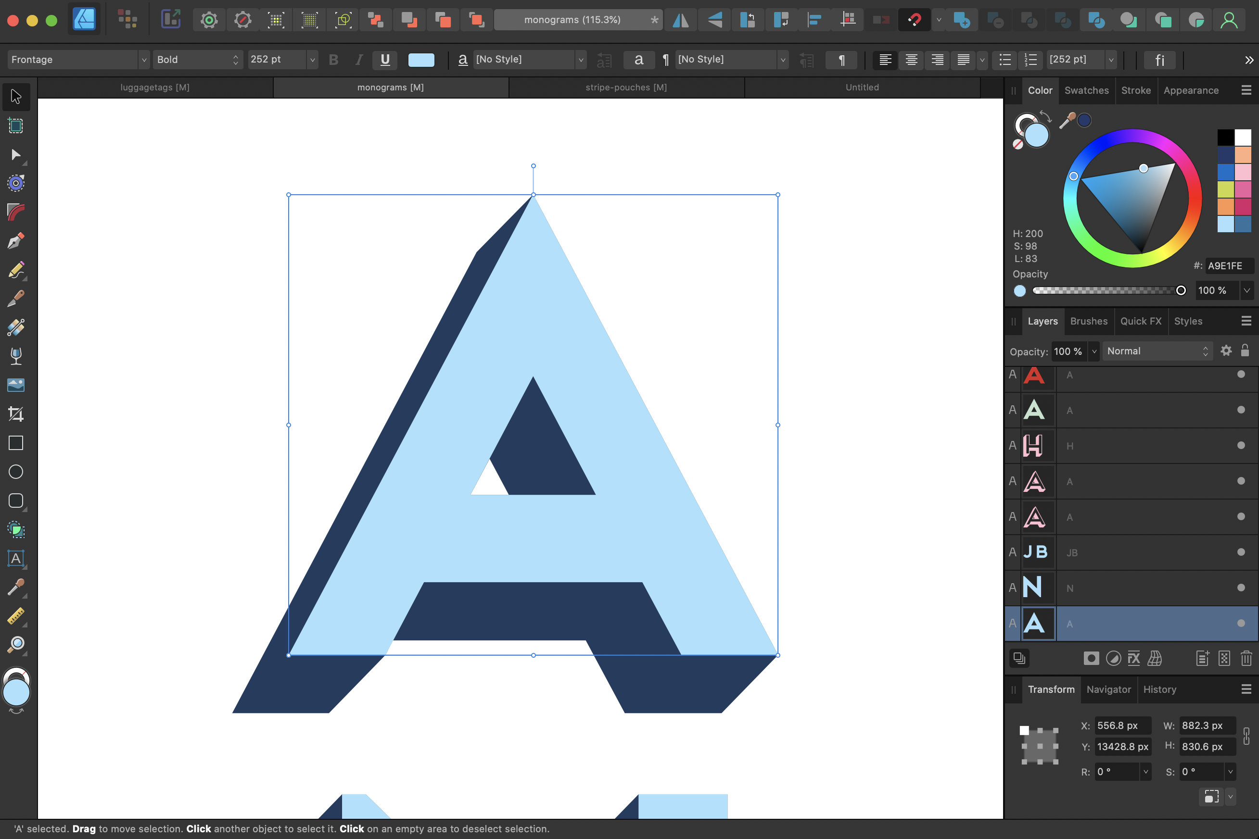Open the rotation R value dropdown
This screenshot has height=839, width=1259.
(1145, 772)
